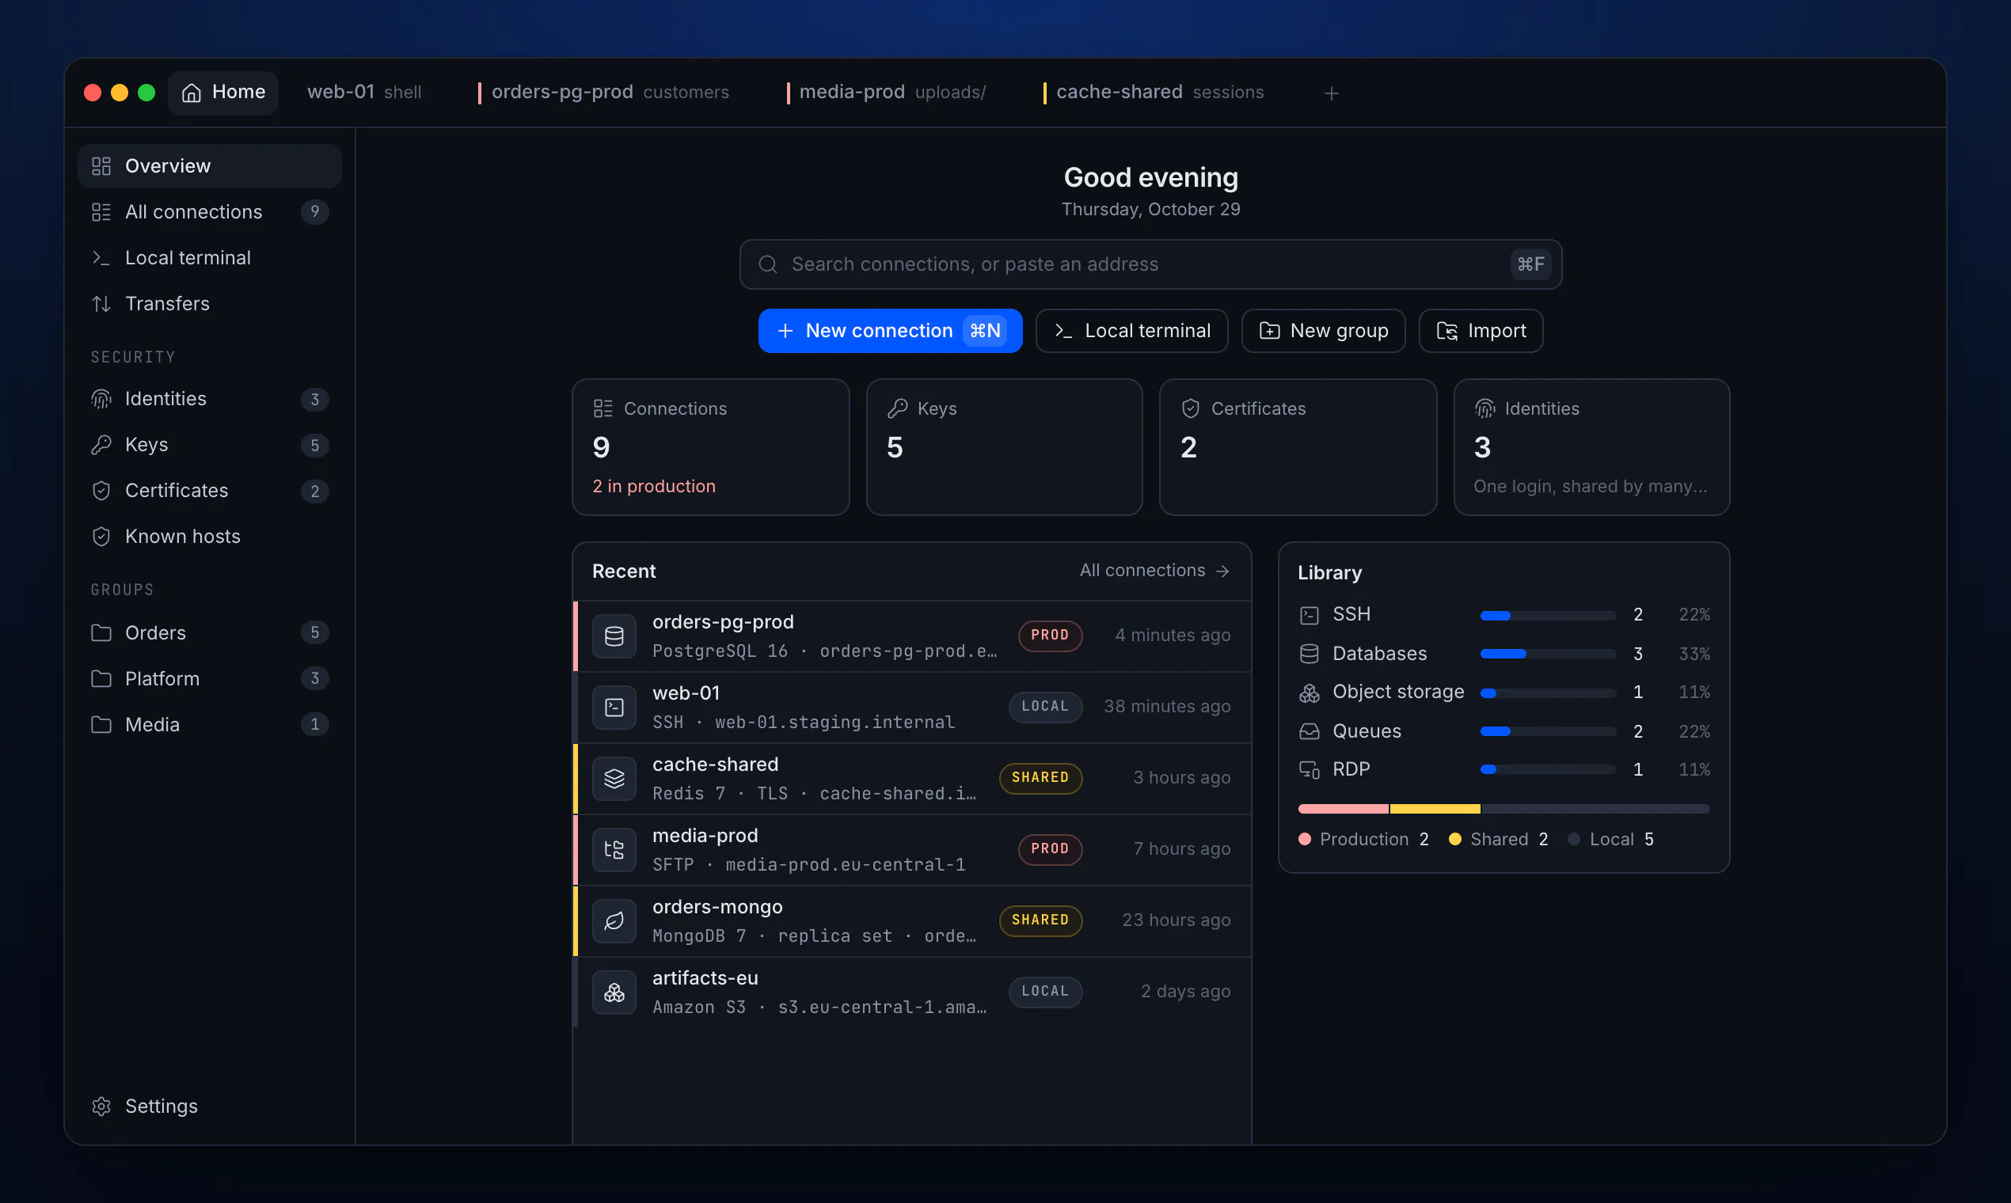The image size is (2011, 1203).
Task: Open the Certificates summary card
Action: pyautogui.click(x=1298, y=447)
